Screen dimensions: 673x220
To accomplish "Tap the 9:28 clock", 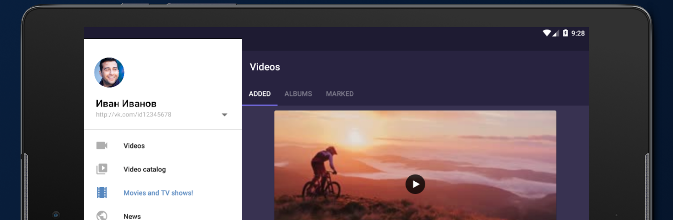I will [578, 33].
